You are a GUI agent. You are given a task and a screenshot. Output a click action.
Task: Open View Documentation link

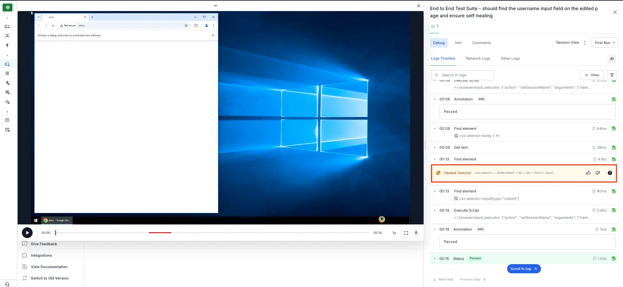(49, 267)
